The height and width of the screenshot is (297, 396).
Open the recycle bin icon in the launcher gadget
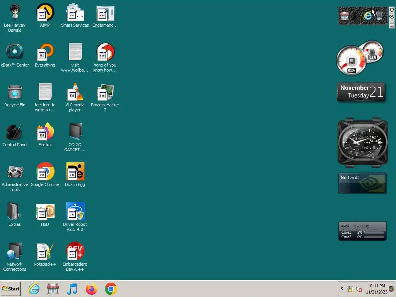tap(379, 15)
